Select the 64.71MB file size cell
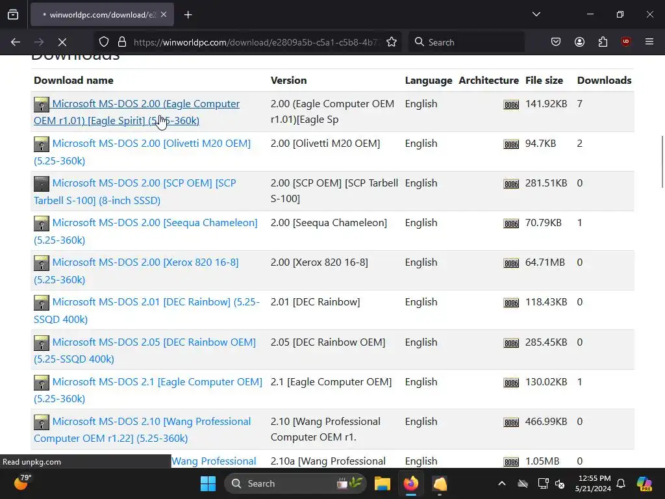The width and height of the screenshot is (665, 499). pyautogui.click(x=545, y=262)
